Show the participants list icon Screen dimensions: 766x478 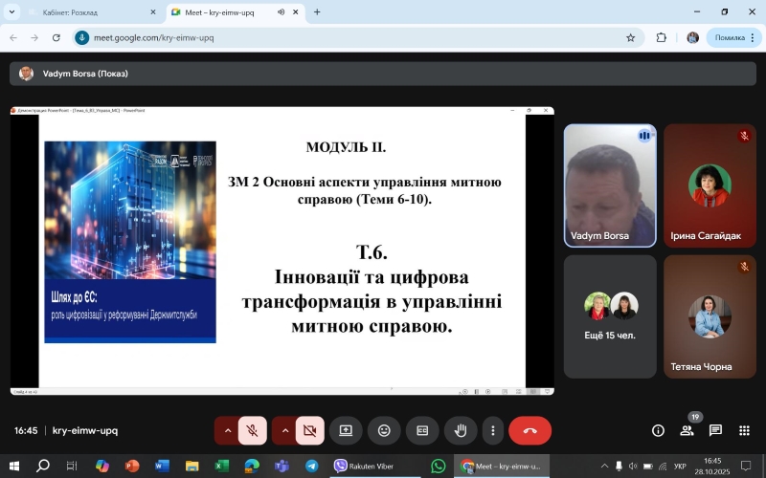tap(687, 431)
